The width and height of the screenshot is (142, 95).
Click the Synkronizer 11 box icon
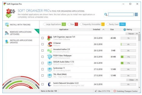pyautogui.click(x=50, y=69)
